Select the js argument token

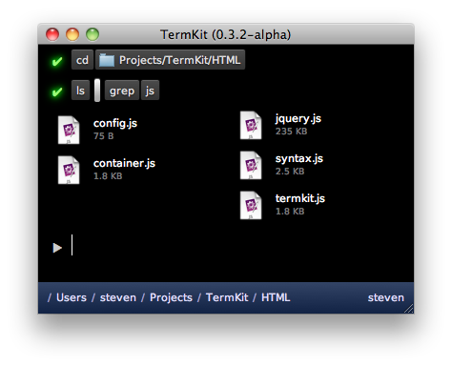(x=150, y=91)
